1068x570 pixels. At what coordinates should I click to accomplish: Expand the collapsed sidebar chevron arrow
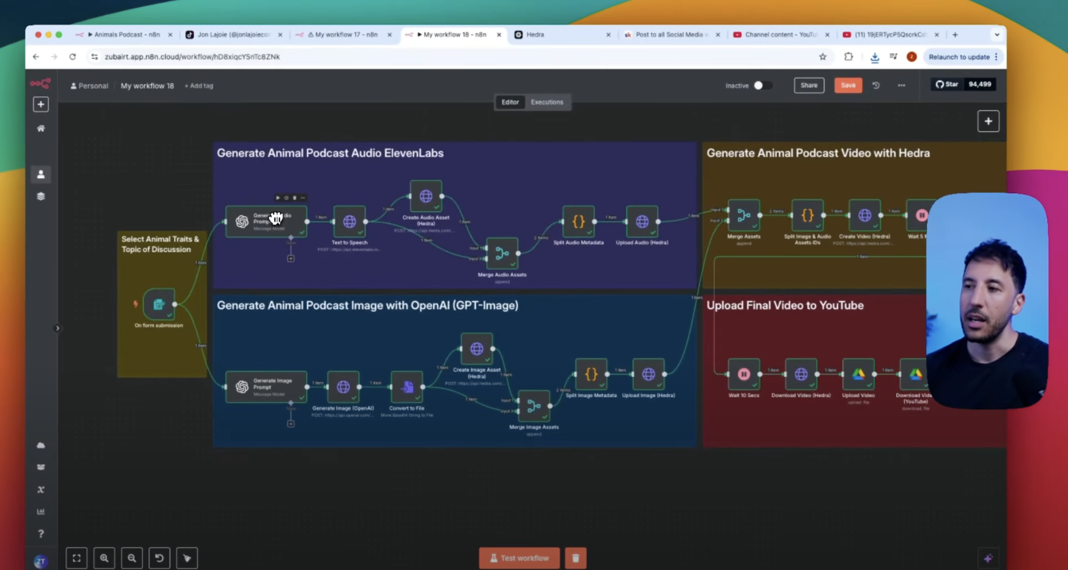pos(58,328)
